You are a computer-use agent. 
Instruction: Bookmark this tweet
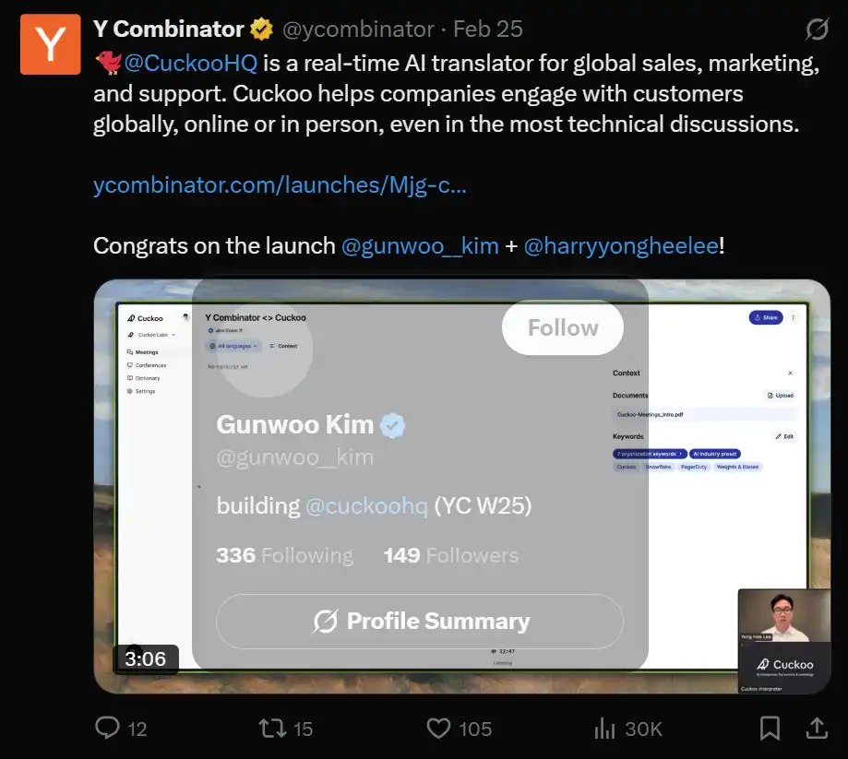click(x=770, y=729)
